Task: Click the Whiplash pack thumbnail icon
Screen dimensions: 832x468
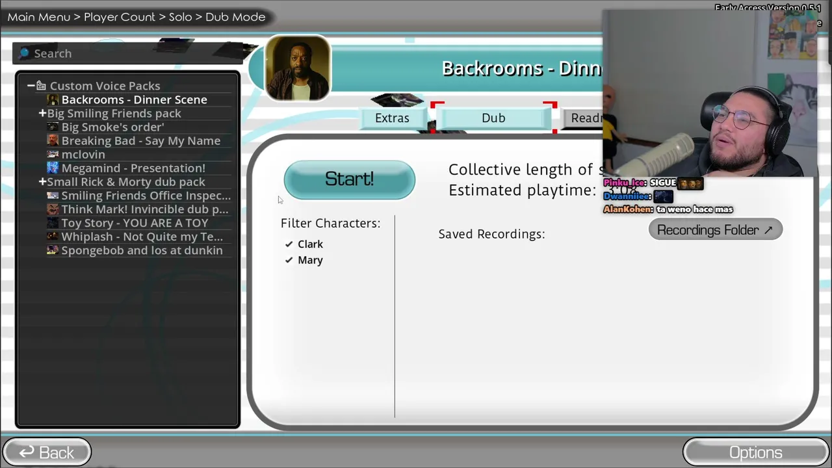Action: pos(53,237)
